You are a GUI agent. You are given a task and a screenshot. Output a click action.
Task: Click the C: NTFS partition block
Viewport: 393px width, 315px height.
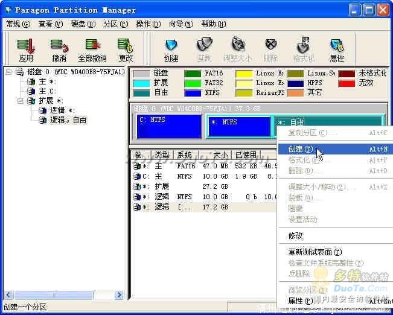[x=169, y=127]
